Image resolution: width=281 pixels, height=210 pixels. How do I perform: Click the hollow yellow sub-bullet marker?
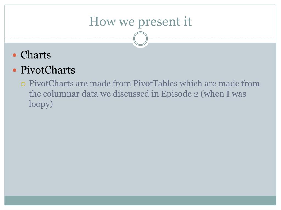tap(23, 84)
